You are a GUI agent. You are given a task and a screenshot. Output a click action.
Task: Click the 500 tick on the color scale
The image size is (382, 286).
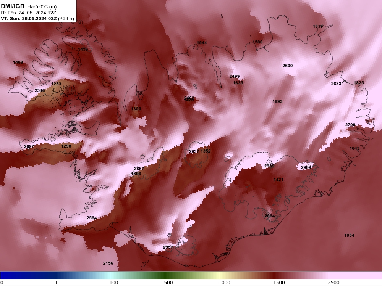168,283
